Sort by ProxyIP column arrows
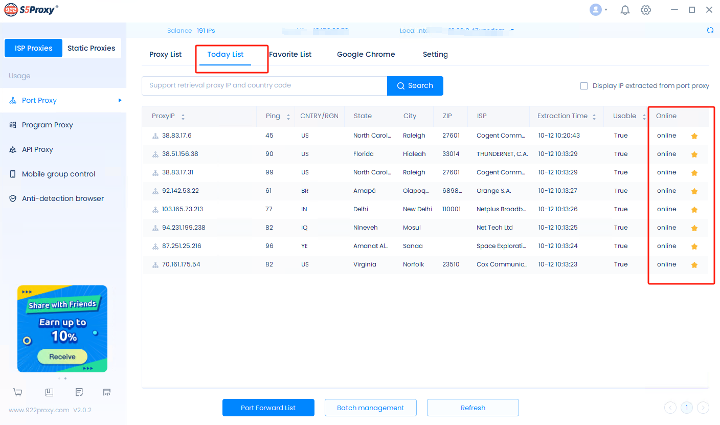The height and width of the screenshot is (425, 720). tap(183, 117)
